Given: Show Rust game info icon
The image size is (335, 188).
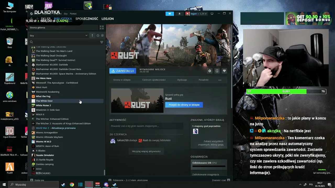Looking at the screenshot, I should click(217, 71).
